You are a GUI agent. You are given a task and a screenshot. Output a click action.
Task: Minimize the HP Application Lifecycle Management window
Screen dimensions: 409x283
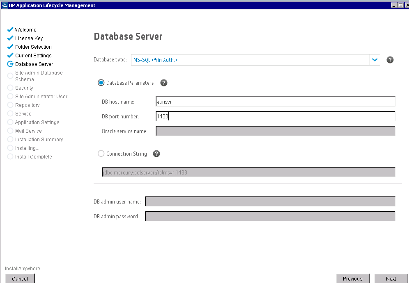point(394,5)
